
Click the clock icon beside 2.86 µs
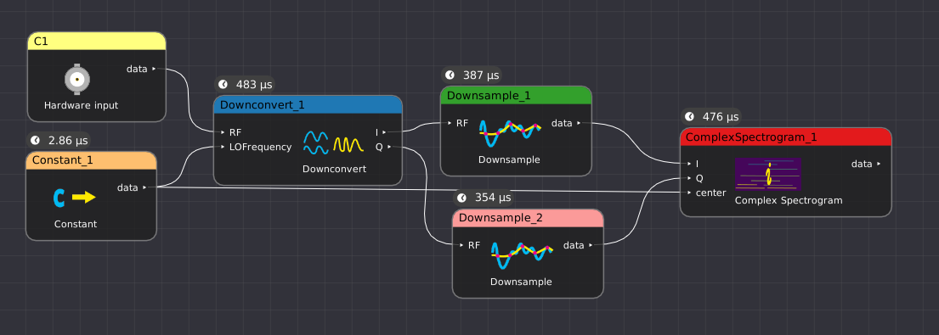click(35, 140)
